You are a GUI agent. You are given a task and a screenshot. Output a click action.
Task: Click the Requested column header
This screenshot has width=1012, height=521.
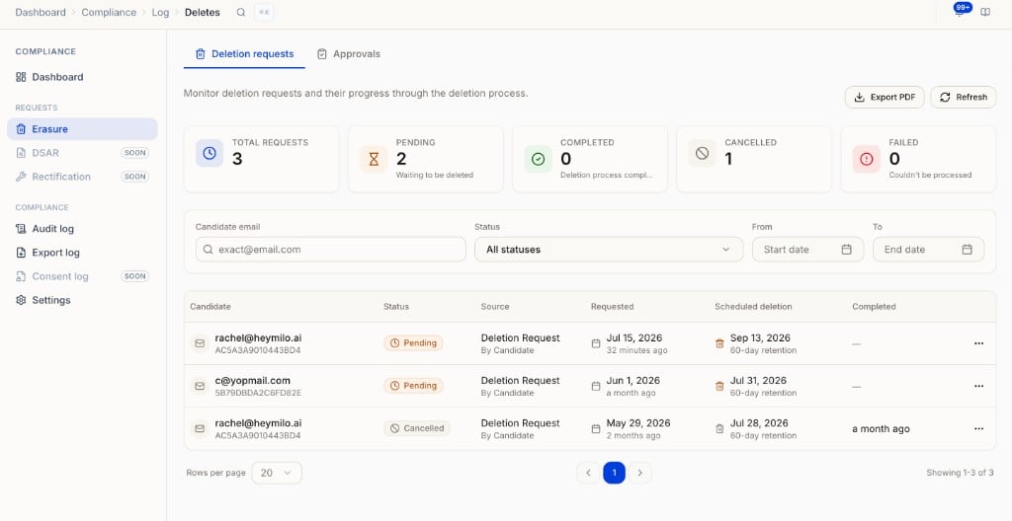[612, 307]
